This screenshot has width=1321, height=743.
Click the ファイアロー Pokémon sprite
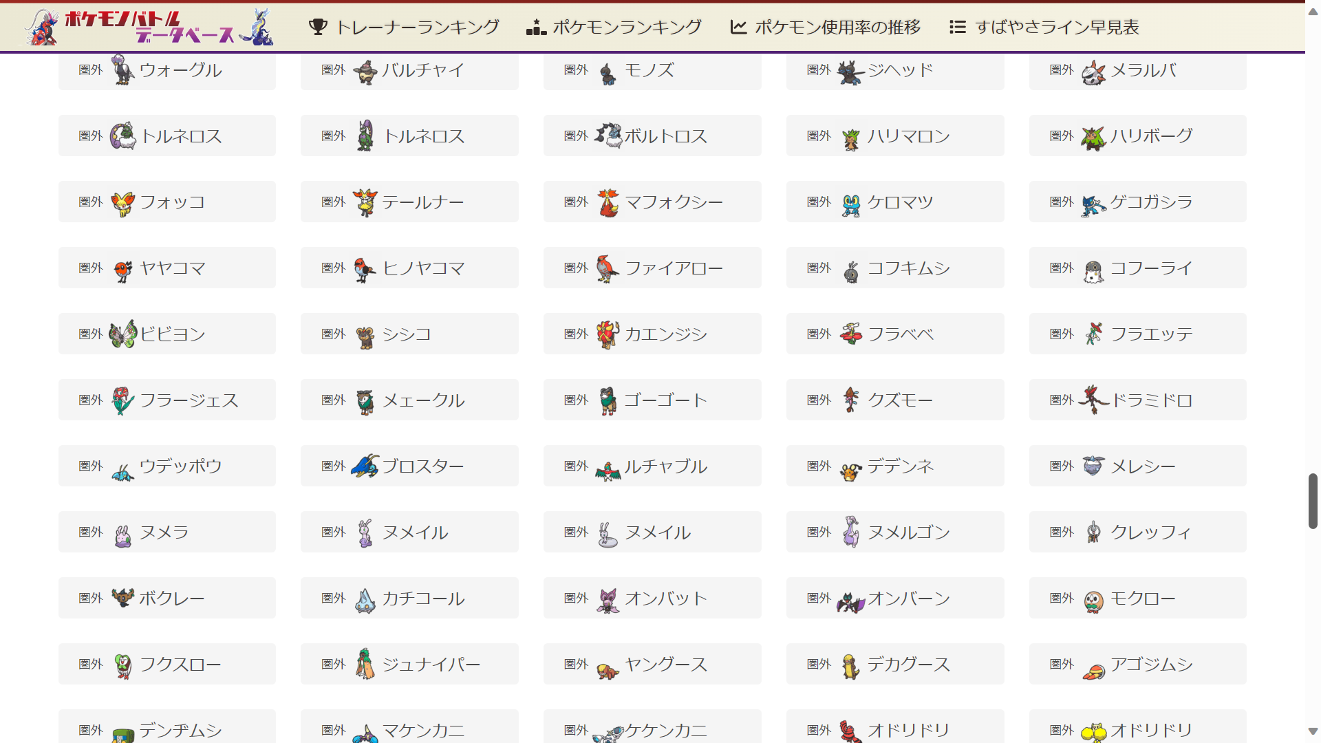(x=608, y=268)
